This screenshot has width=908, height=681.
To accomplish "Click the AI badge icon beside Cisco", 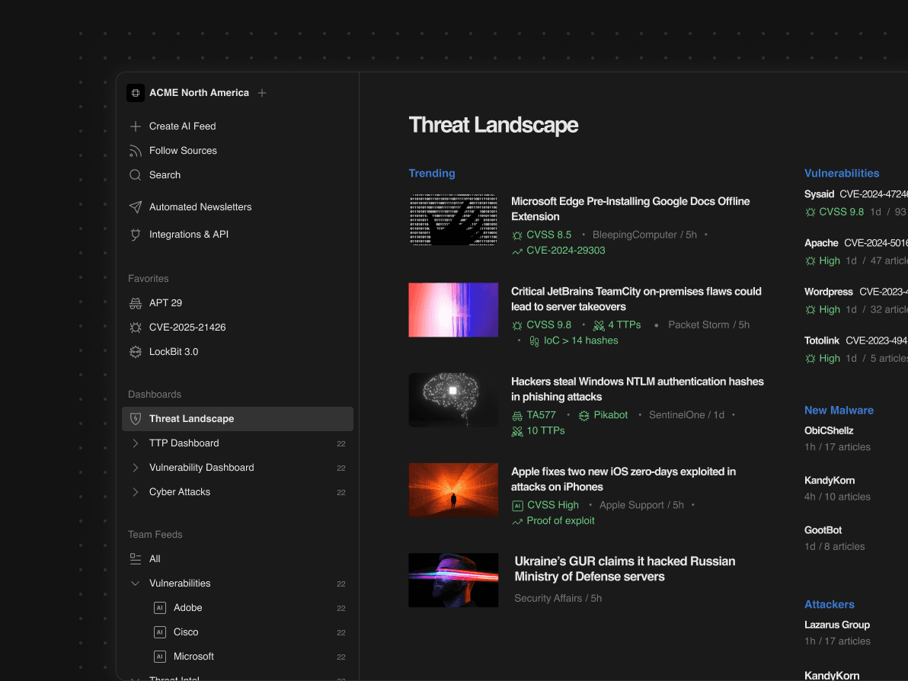I will coord(160,631).
